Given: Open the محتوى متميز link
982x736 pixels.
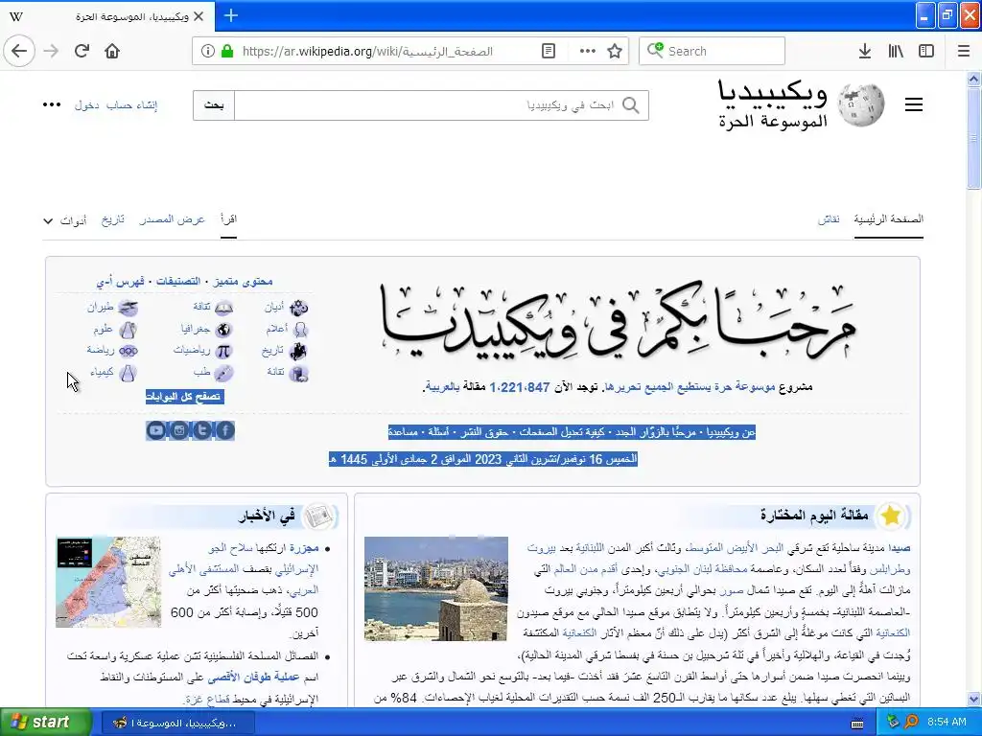Looking at the screenshot, I should 243,282.
